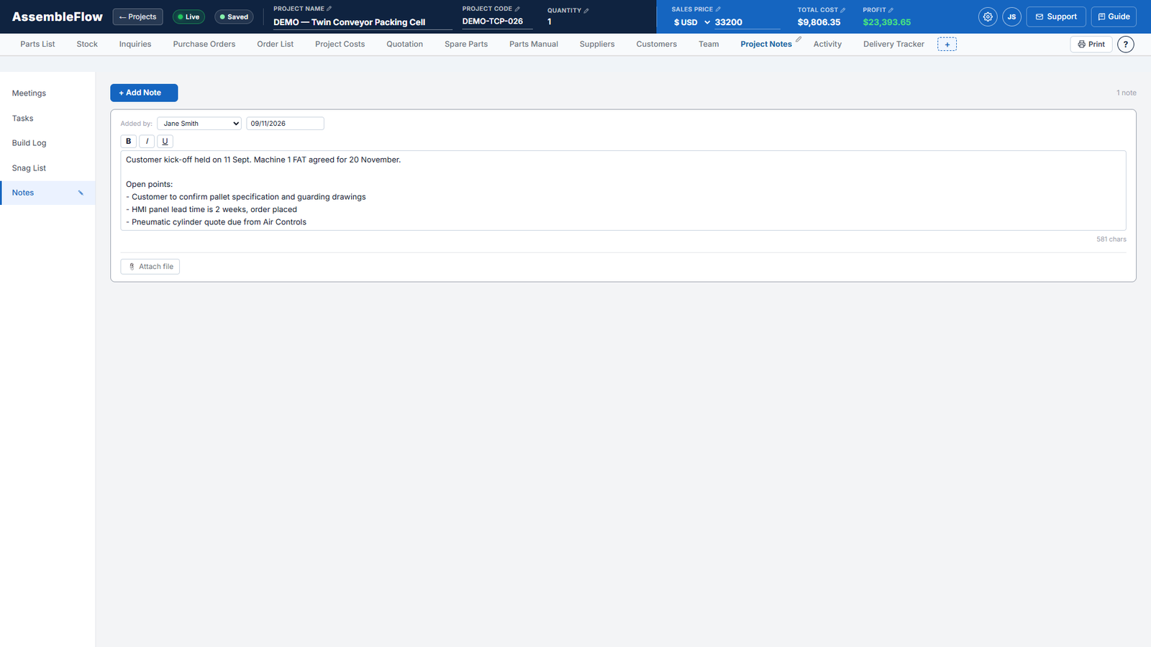
Task: Click pencil icon beside Notes sidebar item
Action: (x=81, y=193)
